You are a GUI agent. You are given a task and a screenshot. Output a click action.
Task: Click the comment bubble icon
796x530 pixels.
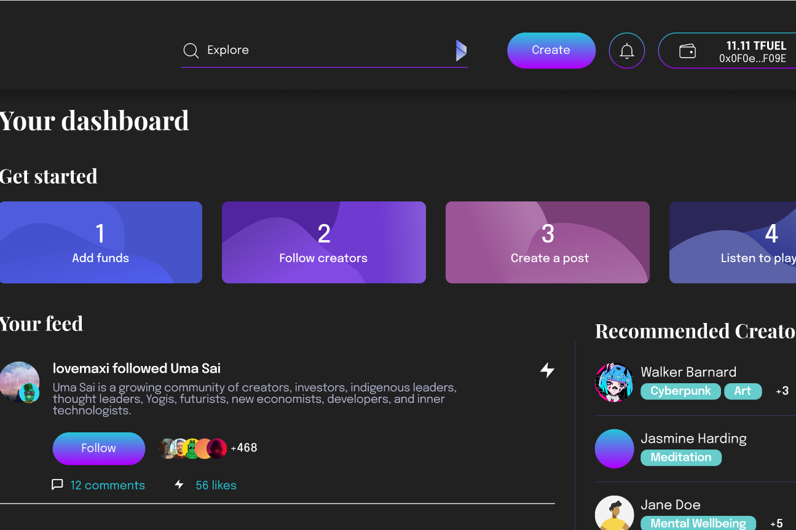57,485
